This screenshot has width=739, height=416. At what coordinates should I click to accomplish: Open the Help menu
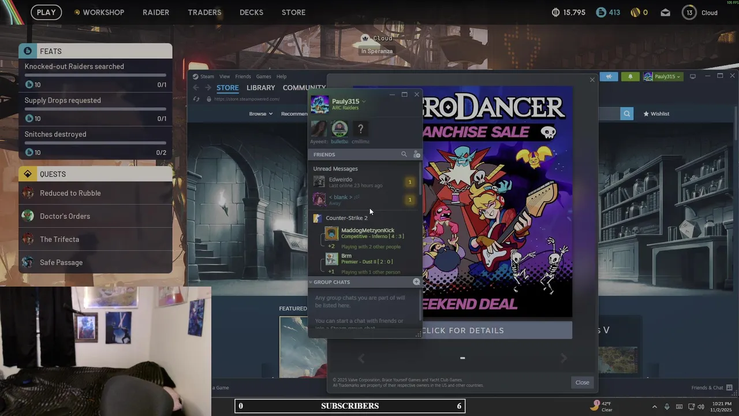(281, 76)
